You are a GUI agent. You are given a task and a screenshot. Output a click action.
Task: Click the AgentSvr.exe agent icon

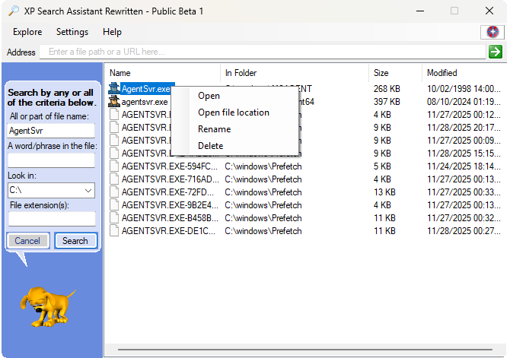[x=114, y=89]
